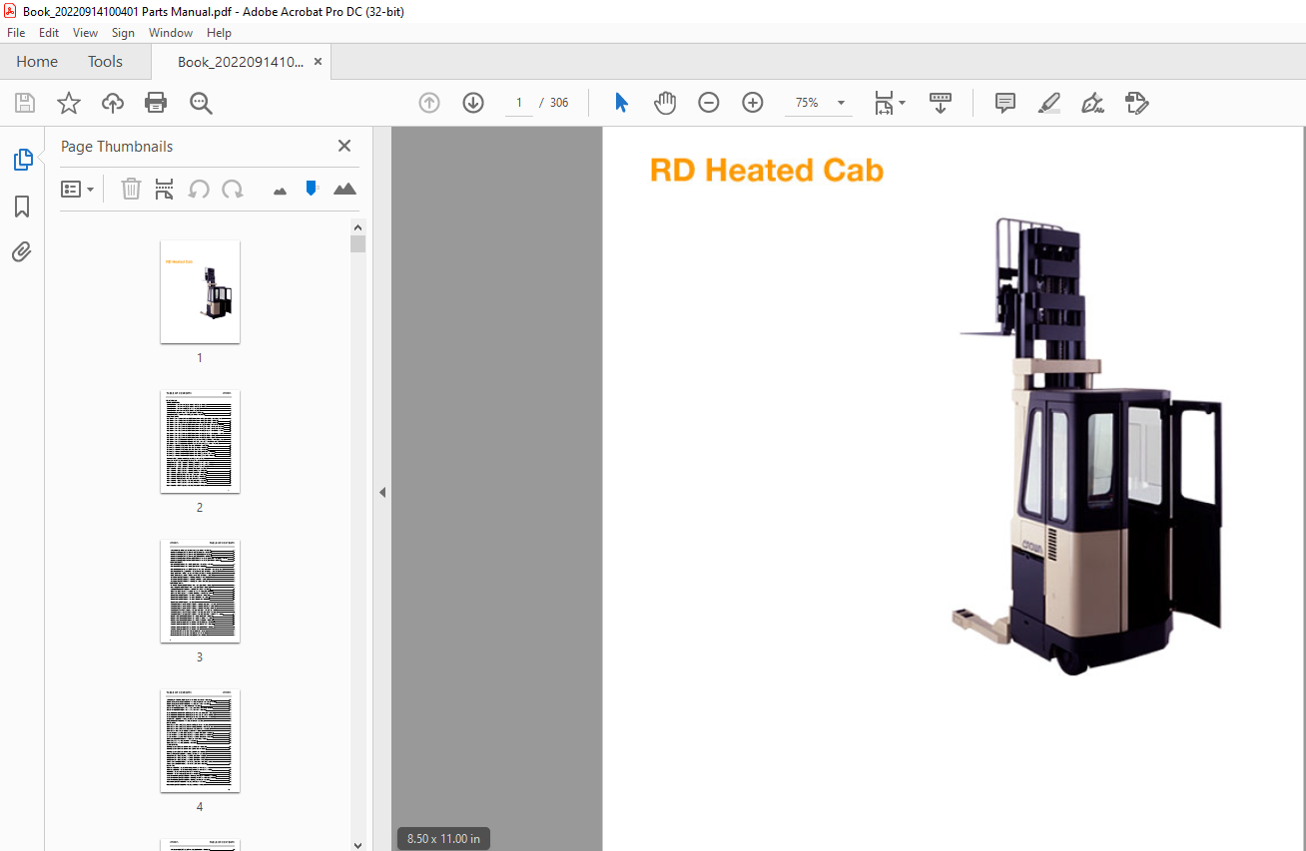This screenshot has height=851, width=1306.
Task: Close the Book_2022091410 document tab
Action: pyautogui.click(x=318, y=62)
